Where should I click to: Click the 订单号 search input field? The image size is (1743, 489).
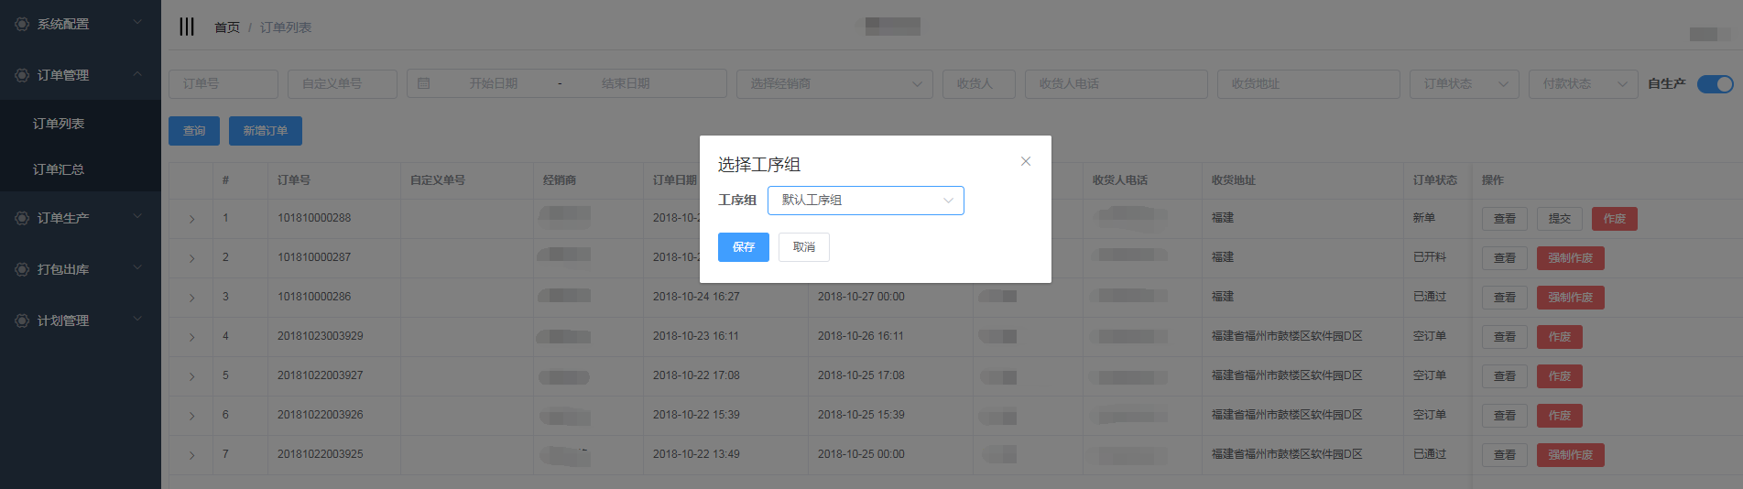point(223,84)
